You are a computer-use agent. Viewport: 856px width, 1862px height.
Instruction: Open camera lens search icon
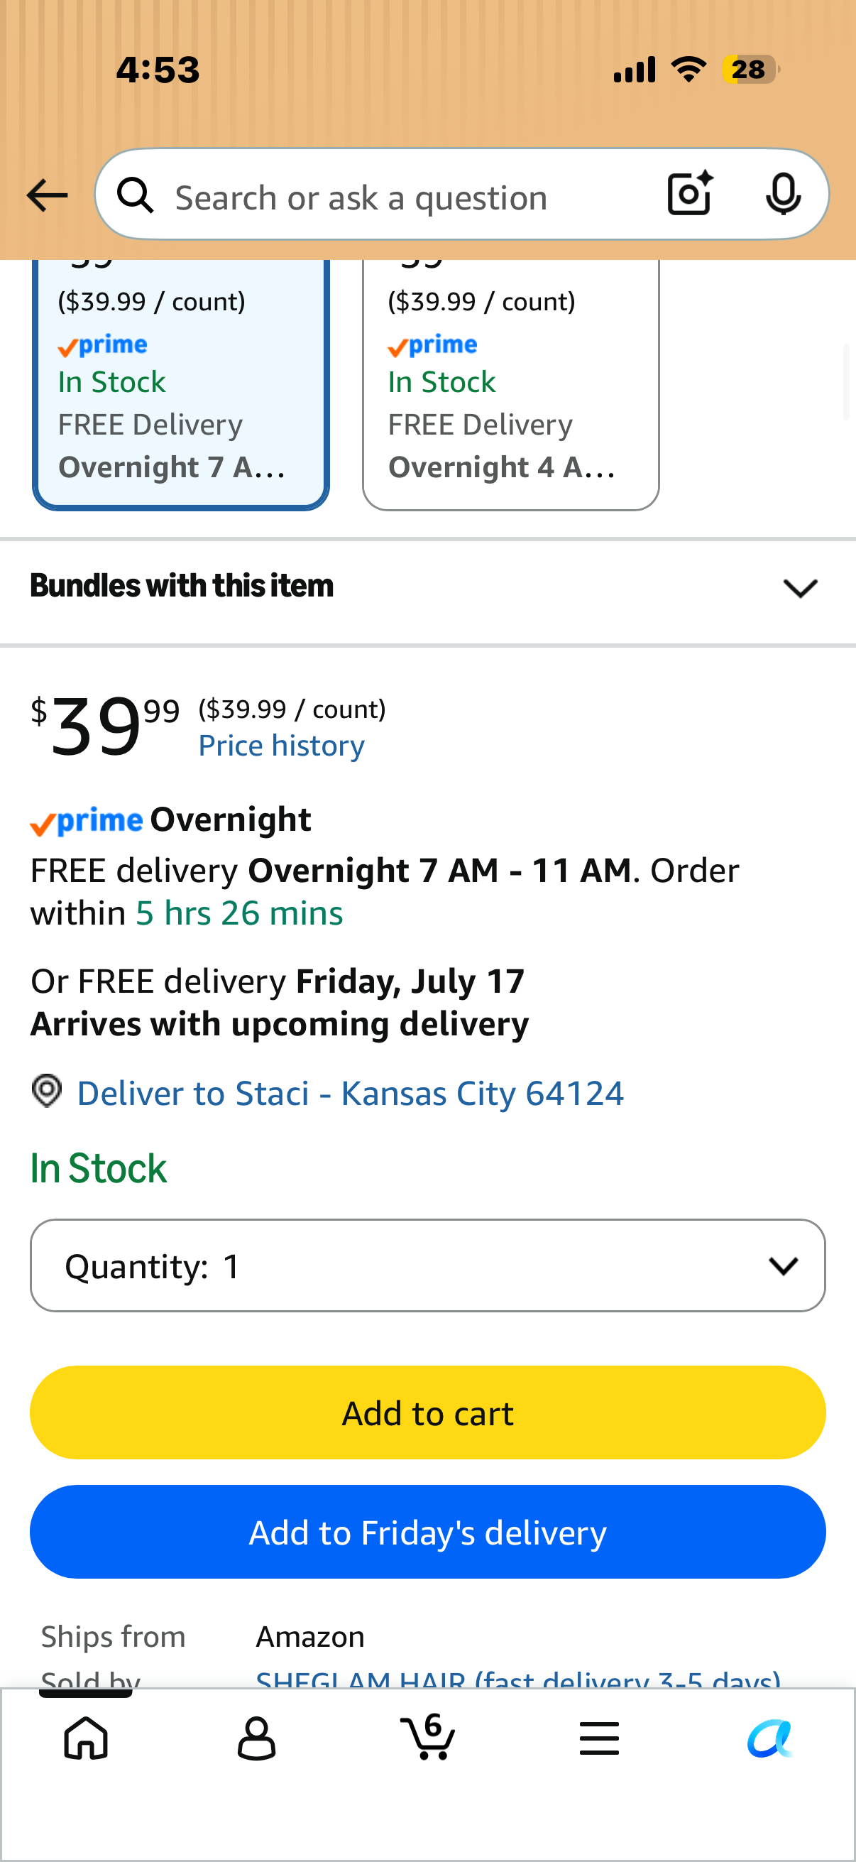tap(690, 194)
